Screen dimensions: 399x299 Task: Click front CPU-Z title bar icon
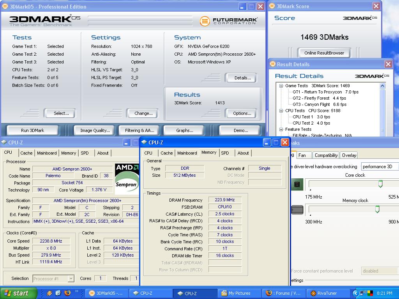(144, 142)
